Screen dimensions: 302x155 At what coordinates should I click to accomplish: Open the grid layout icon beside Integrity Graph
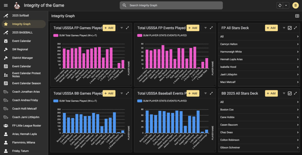[x=297, y=16]
